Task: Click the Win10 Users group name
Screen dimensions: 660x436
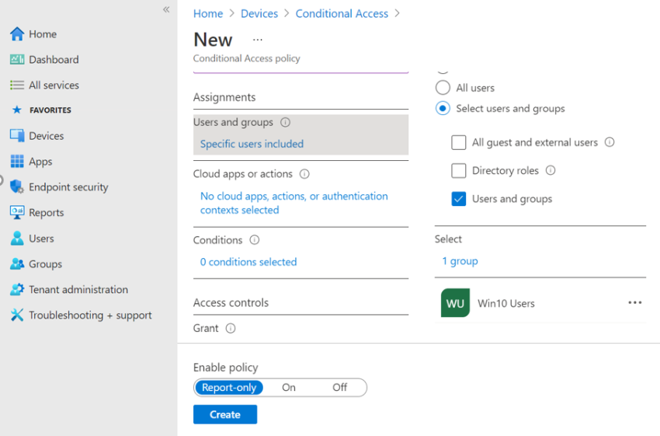Action: pyautogui.click(x=506, y=303)
